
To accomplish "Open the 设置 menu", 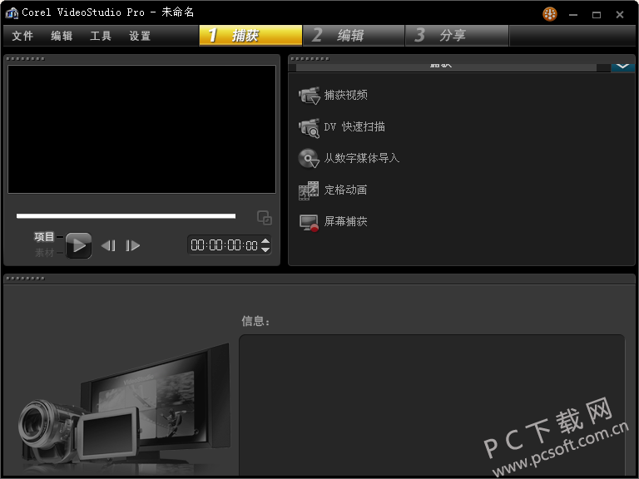I will click(140, 36).
